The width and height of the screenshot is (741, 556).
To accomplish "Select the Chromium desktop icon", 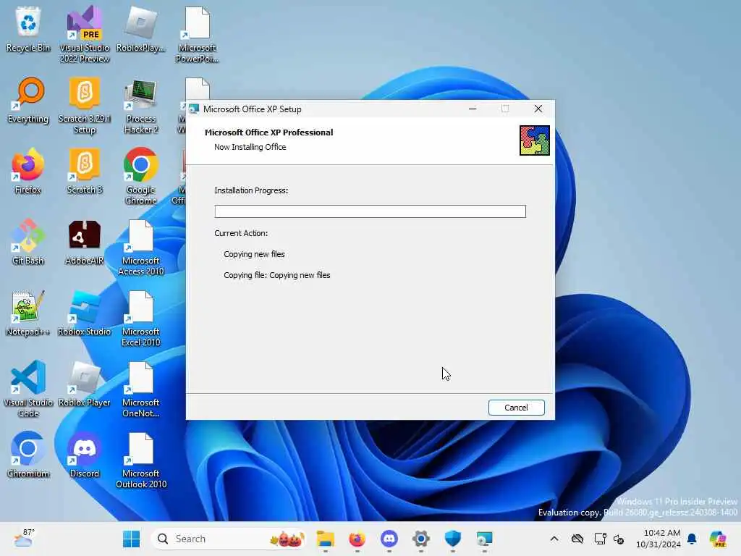I will coord(28,455).
